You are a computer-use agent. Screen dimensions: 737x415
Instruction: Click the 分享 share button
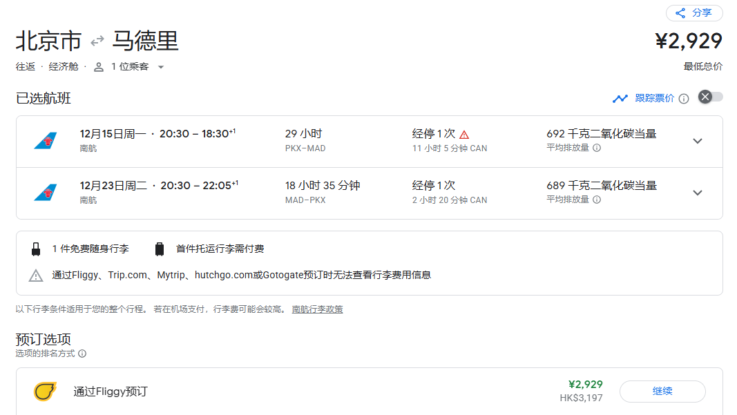click(693, 12)
